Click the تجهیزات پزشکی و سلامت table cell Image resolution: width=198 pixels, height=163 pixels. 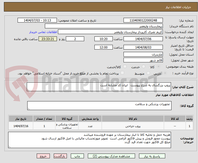coord(67,126)
